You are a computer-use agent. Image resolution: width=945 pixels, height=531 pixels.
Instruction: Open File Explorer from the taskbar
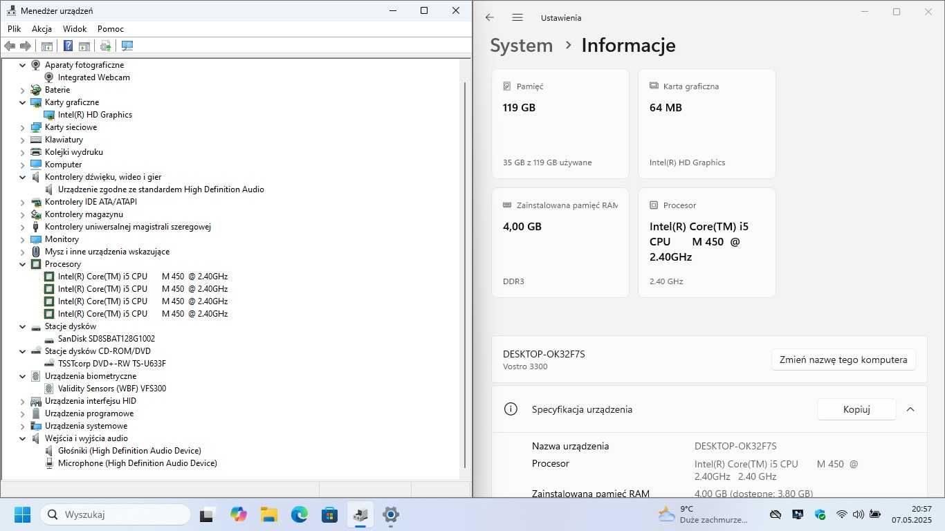tap(269, 514)
